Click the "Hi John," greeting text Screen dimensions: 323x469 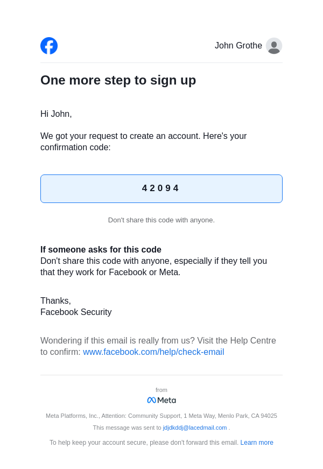coord(56,114)
